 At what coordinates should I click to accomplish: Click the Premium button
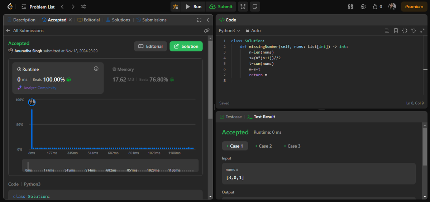pos(414,6)
